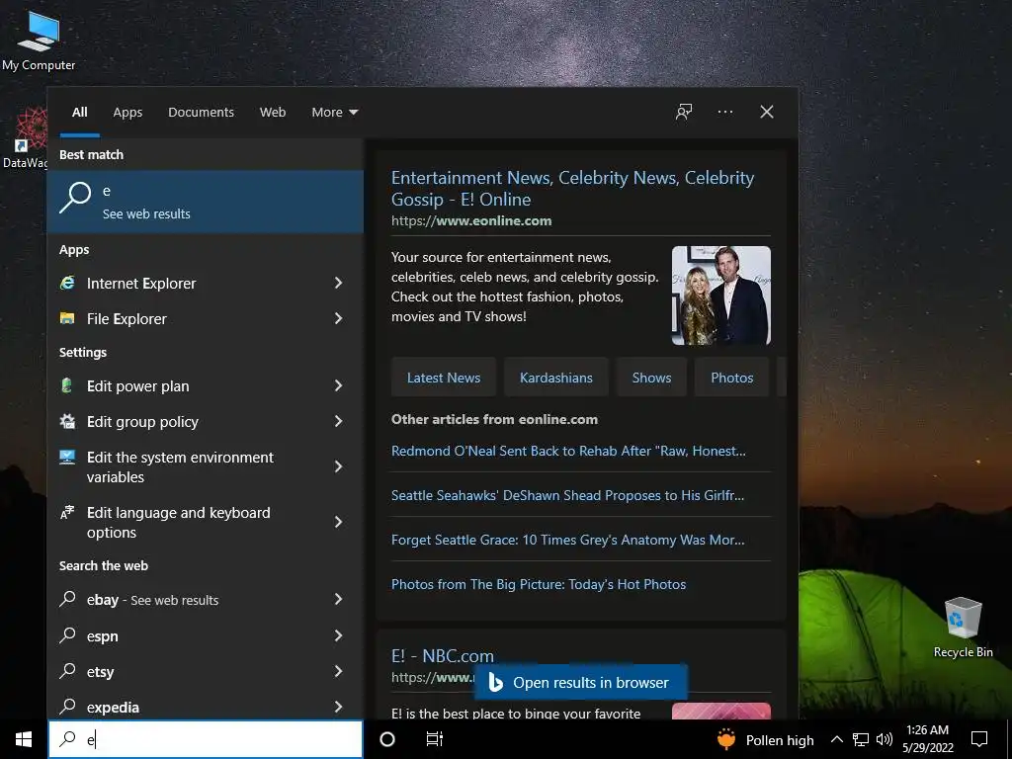Open The Big Picture photos link
The image size is (1012, 759).
tap(539, 584)
